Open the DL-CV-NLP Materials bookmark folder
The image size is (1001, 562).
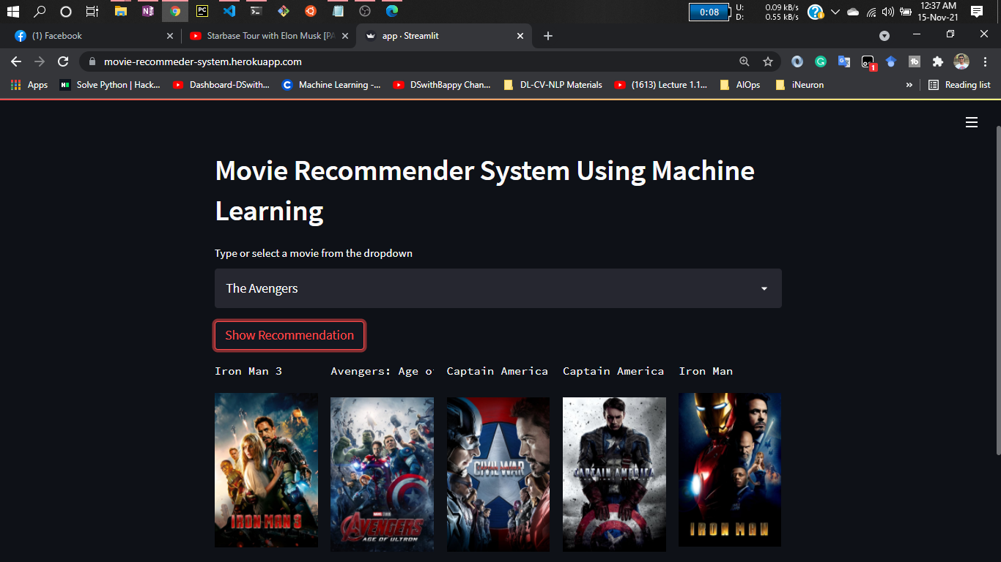coord(553,85)
